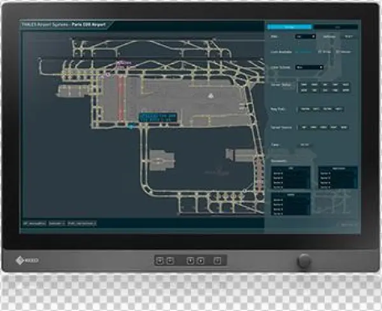The image size is (382, 311).
Task: Click the third button in the bottom-left status bar
Action: pyautogui.click(x=82, y=223)
